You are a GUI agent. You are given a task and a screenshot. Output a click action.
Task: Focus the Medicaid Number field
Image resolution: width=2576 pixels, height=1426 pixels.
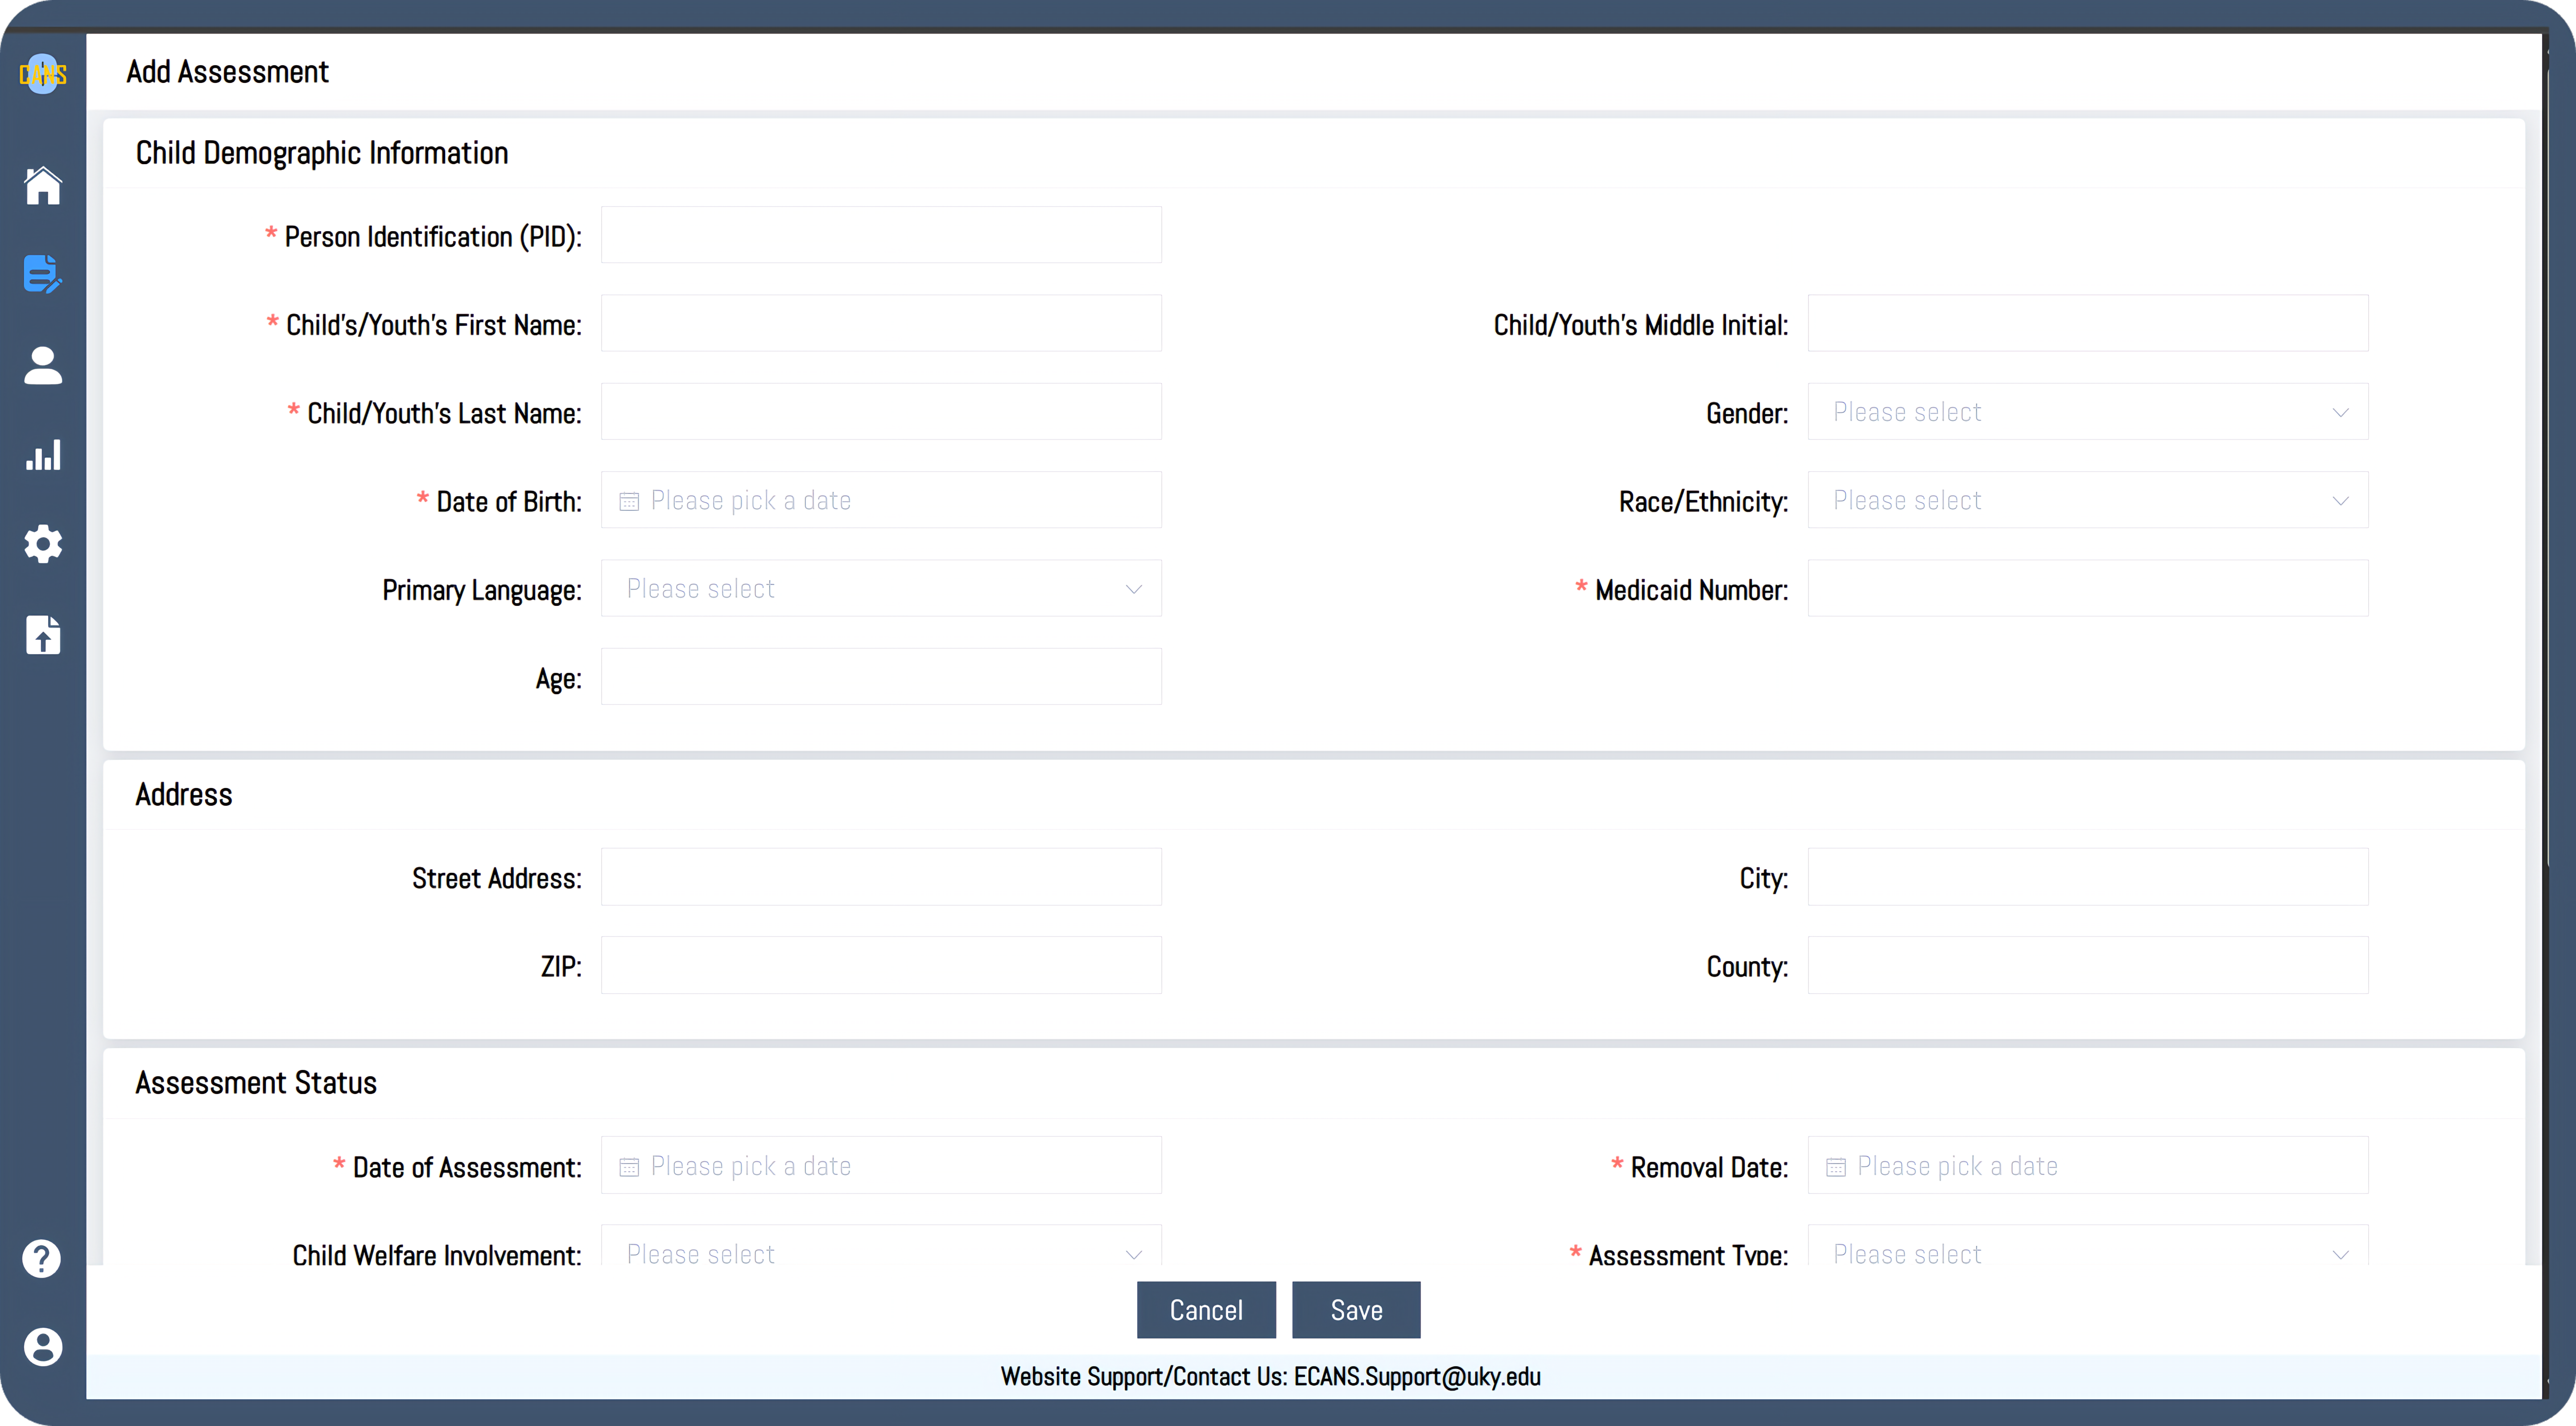click(x=2088, y=589)
